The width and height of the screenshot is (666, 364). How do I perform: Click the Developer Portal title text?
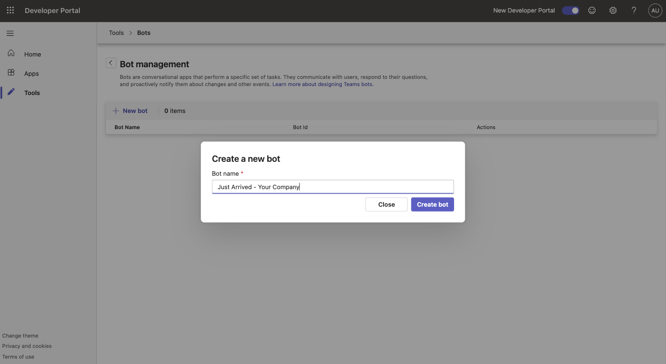pyautogui.click(x=53, y=10)
